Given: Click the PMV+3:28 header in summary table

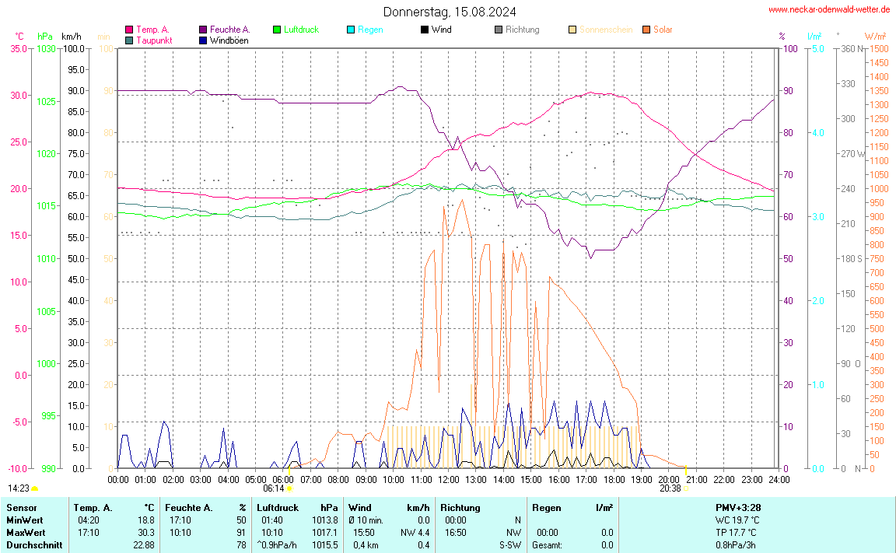Looking at the screenshot, I should (x=738, y=507).
